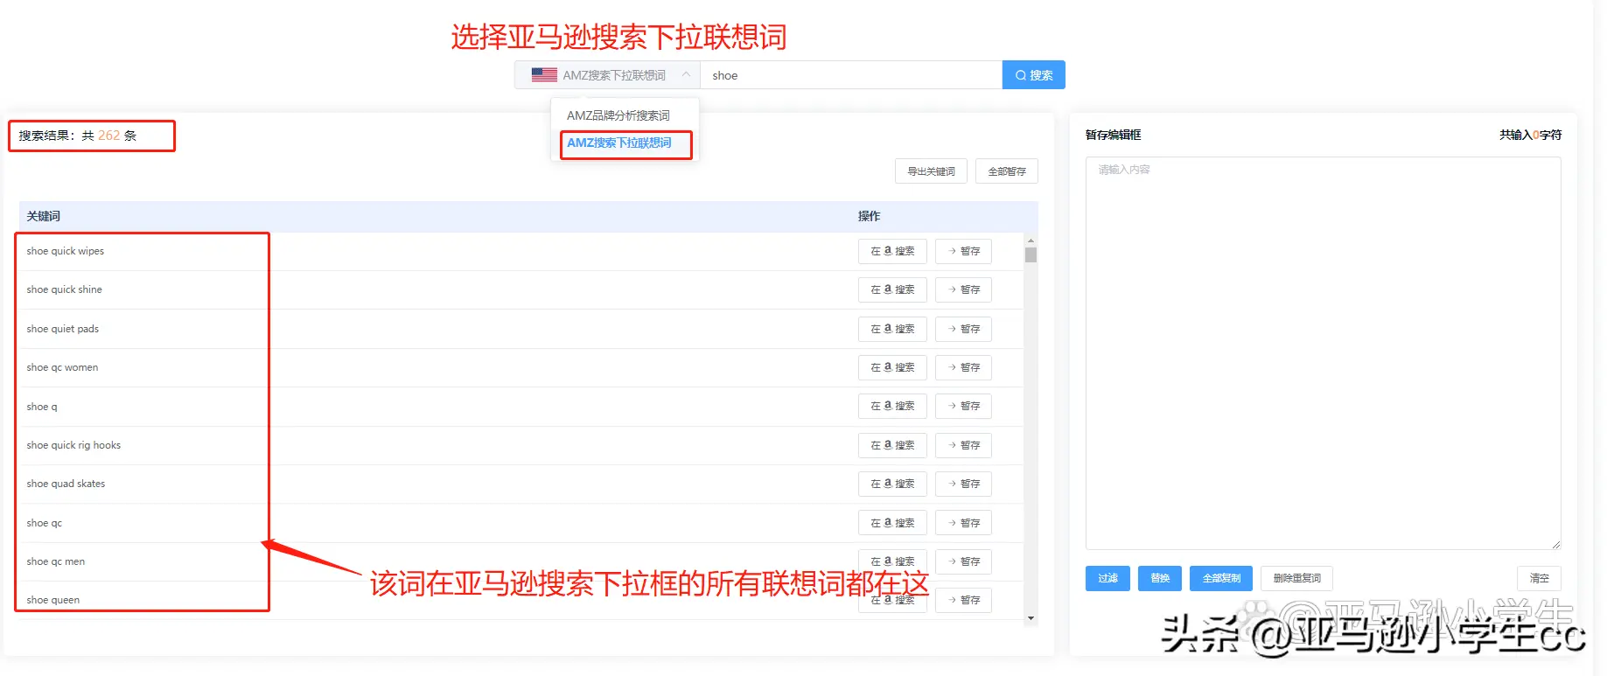Click the 'shoe queen' keyword text
The image size is (1607, 676).
point(53,600)
